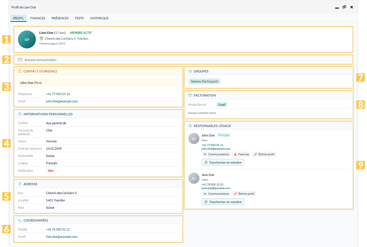Click Transformer en membre for Jane Doe
The height and width of the screenshot is (247, 367).
coord(223,202)
